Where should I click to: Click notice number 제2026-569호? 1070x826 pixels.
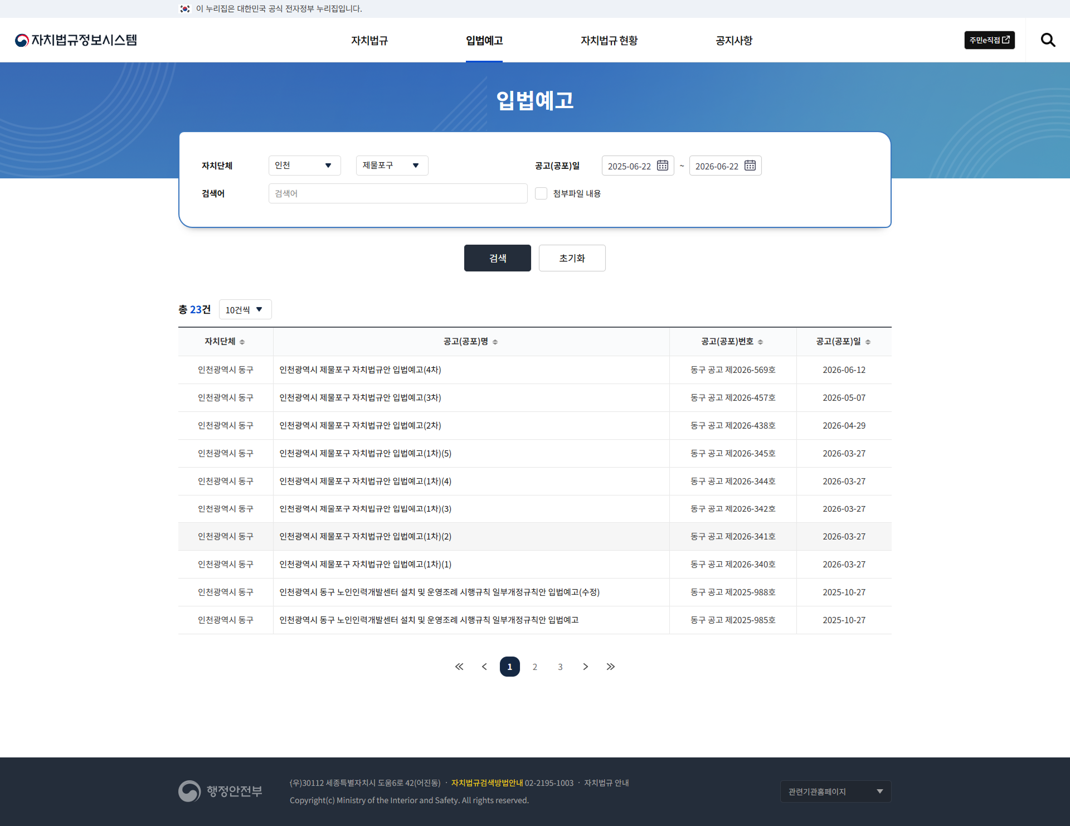pos(733,370)
